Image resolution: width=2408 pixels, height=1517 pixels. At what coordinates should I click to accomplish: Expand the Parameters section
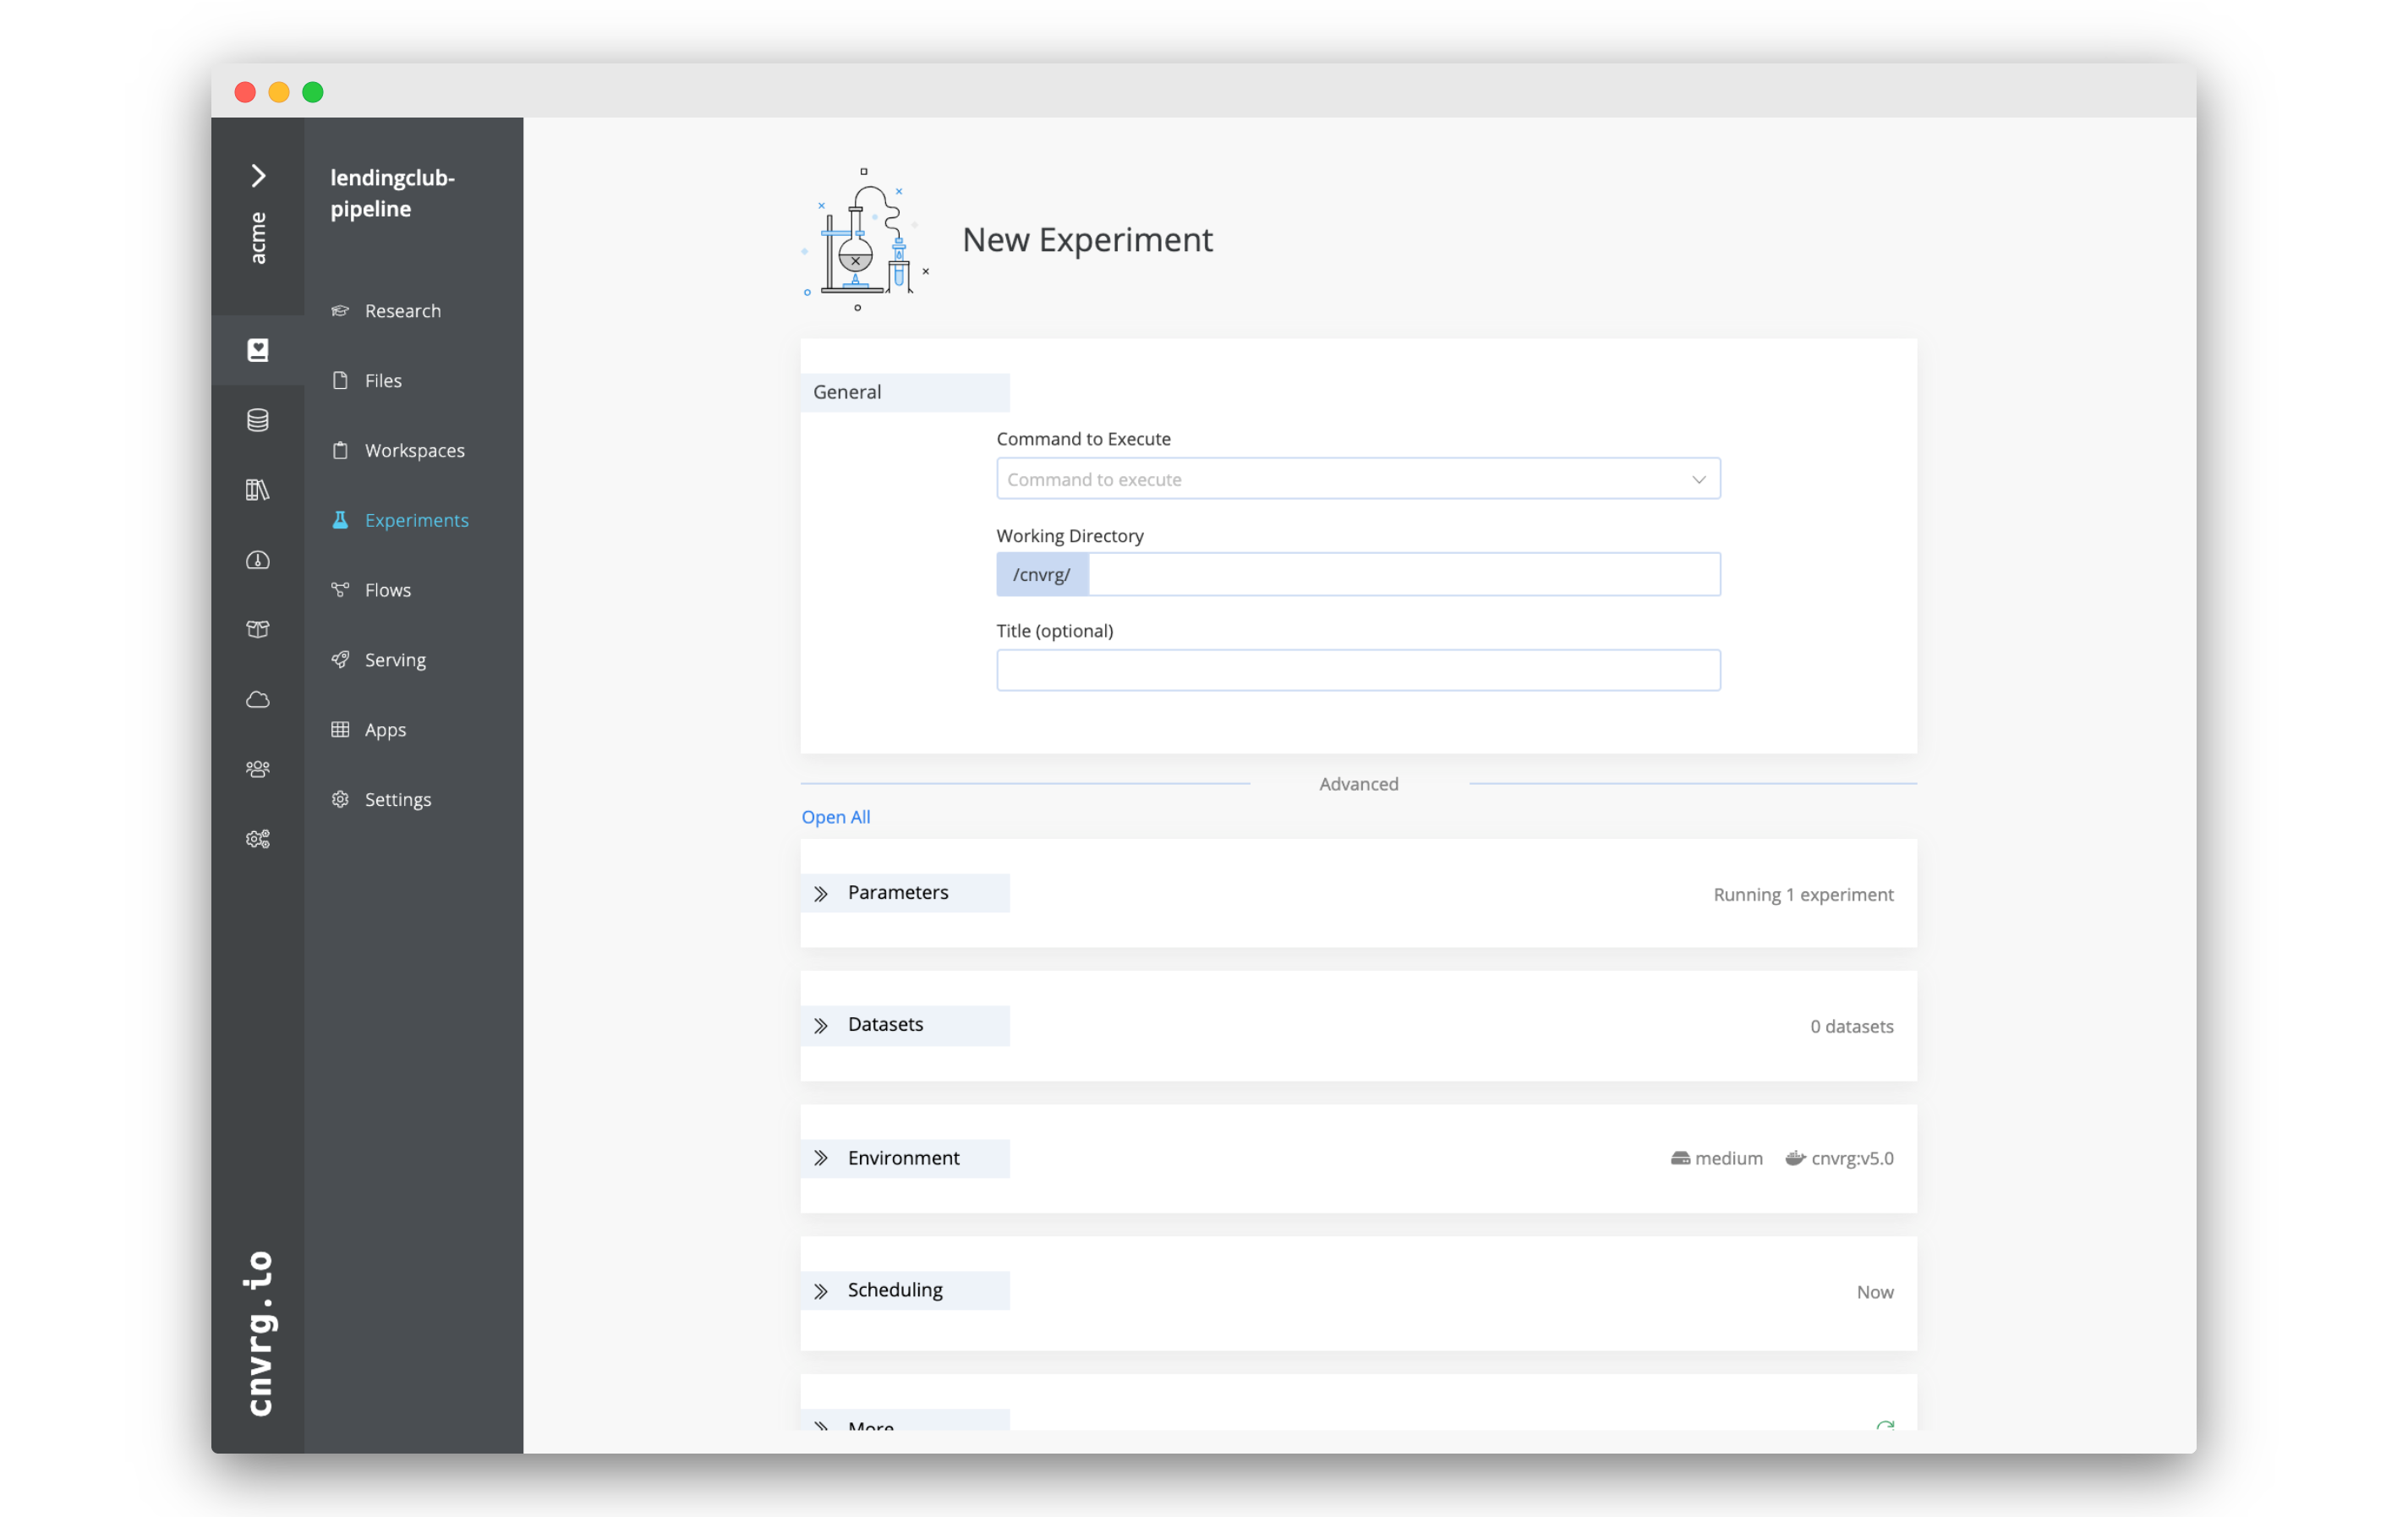pyautogui.click(x=819, y=891)
